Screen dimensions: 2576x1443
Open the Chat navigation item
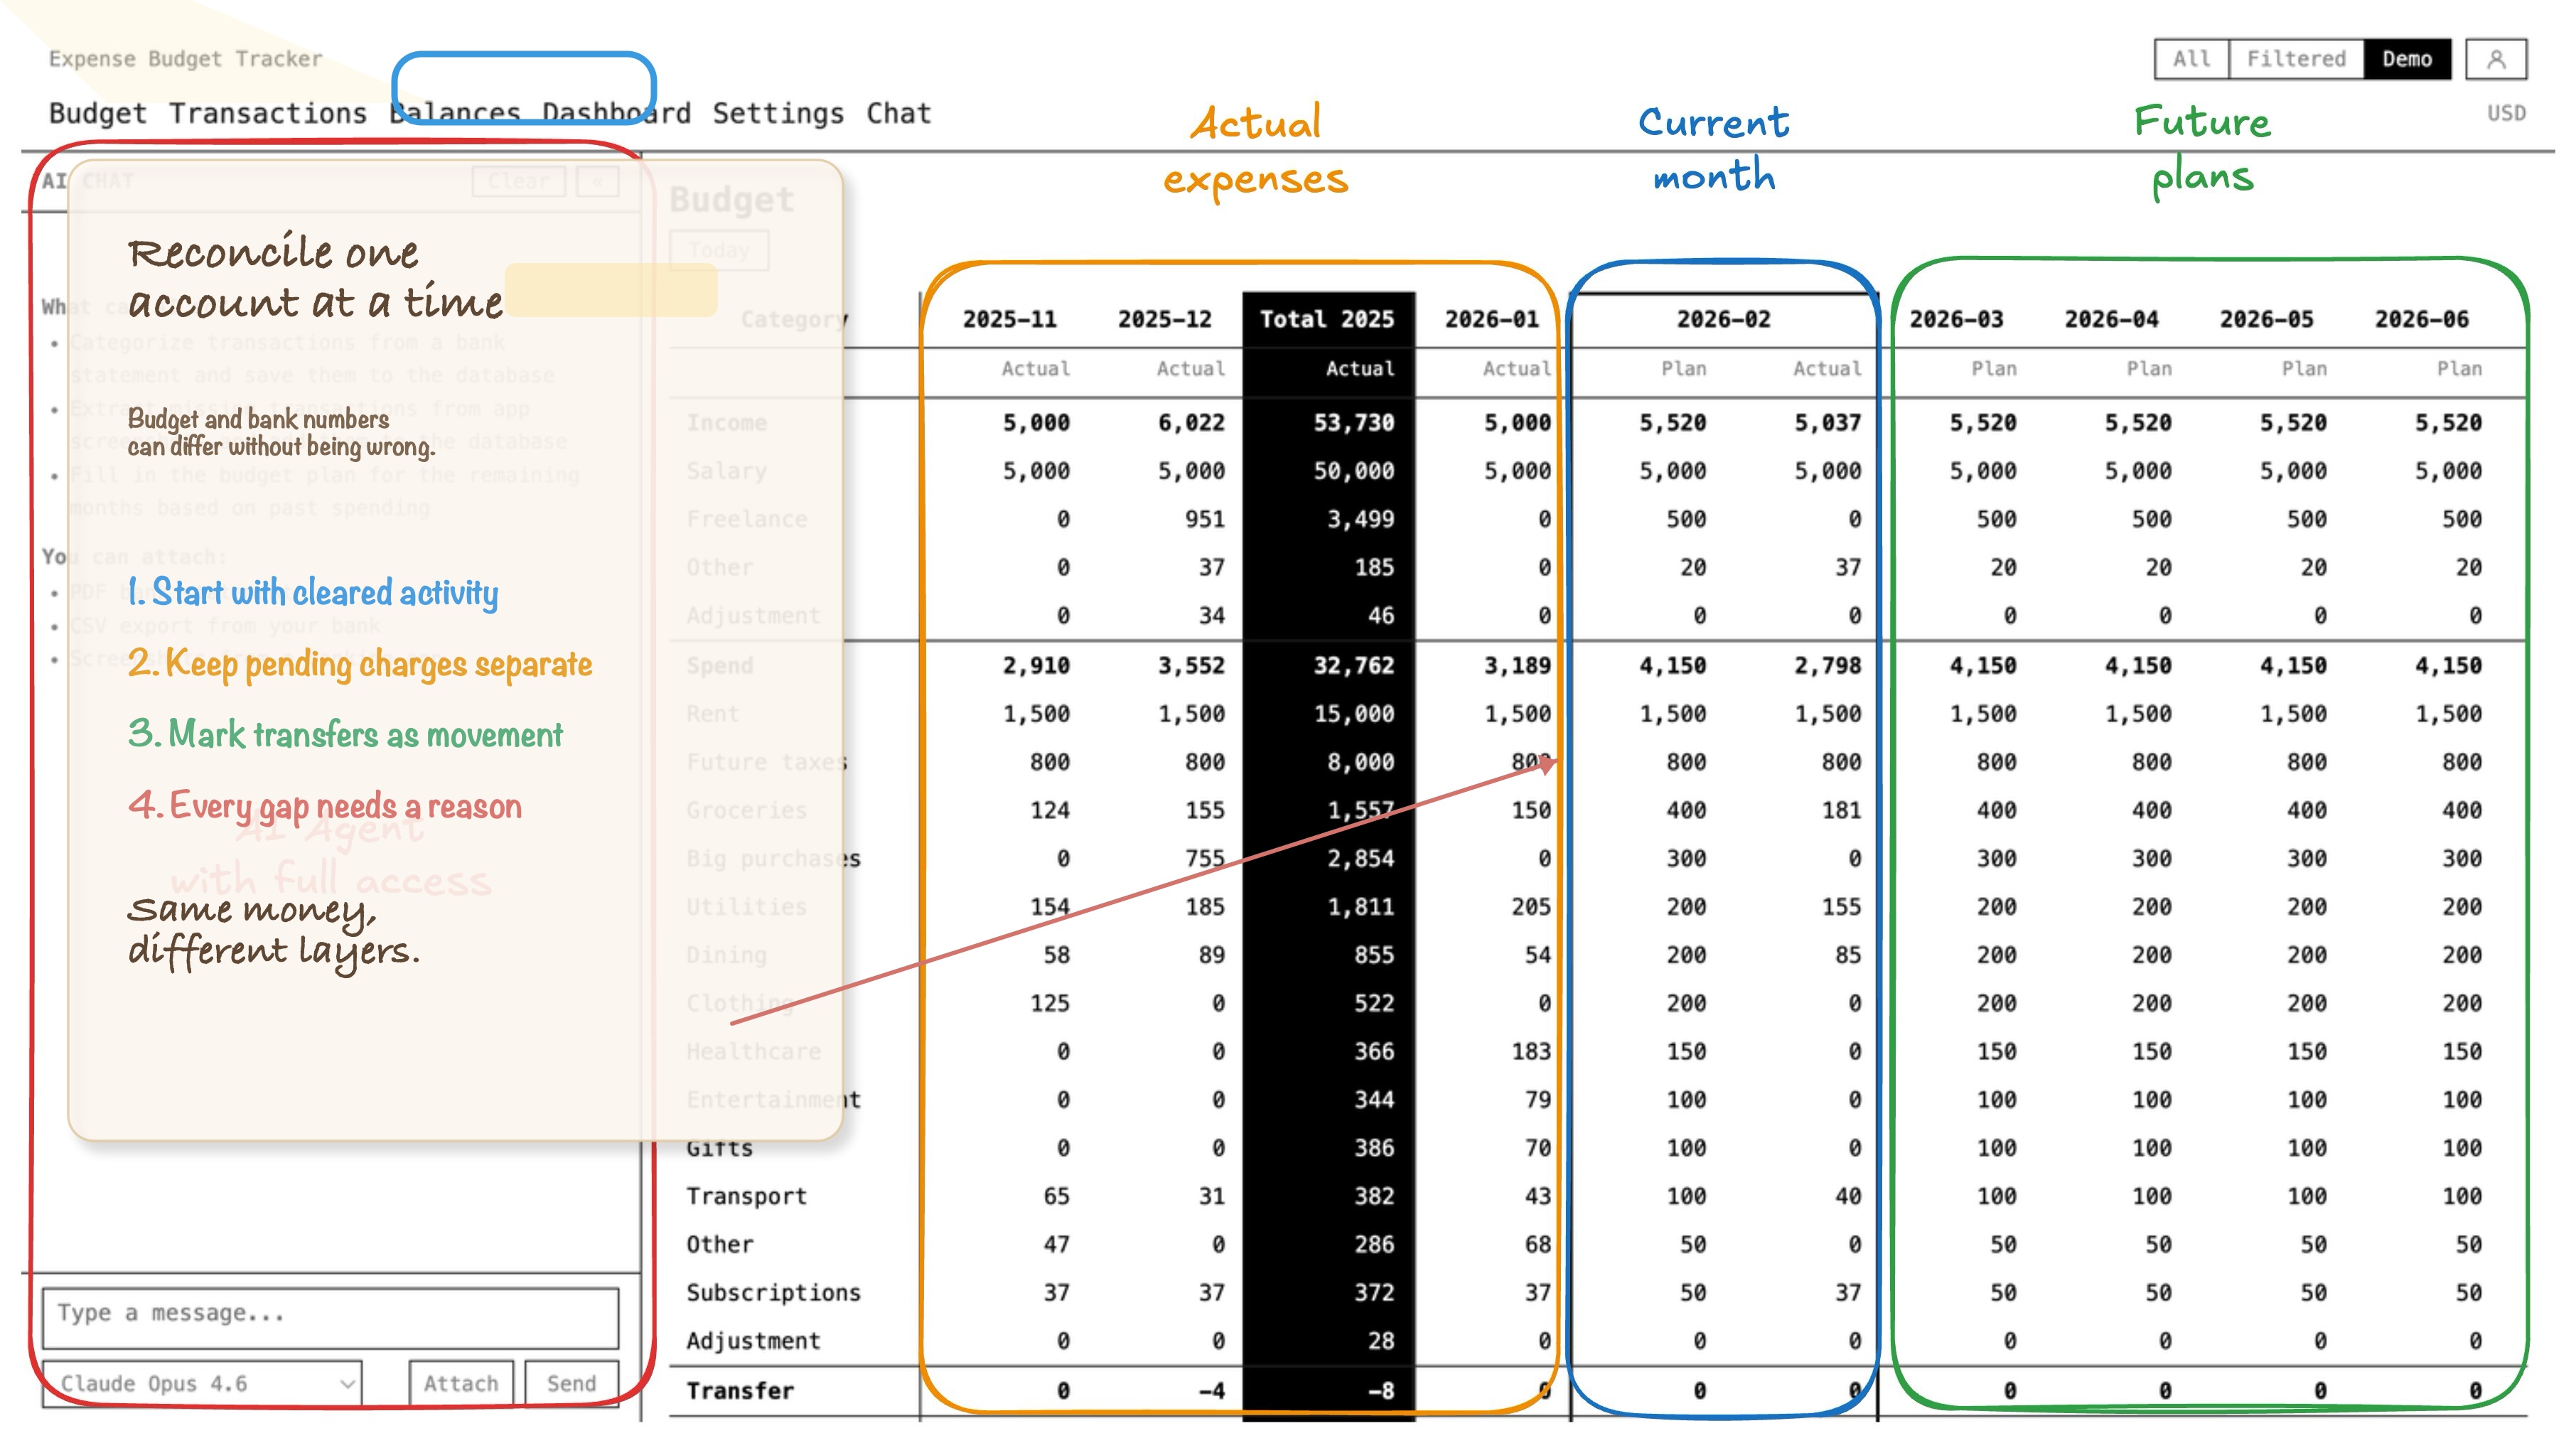(898, 113)
